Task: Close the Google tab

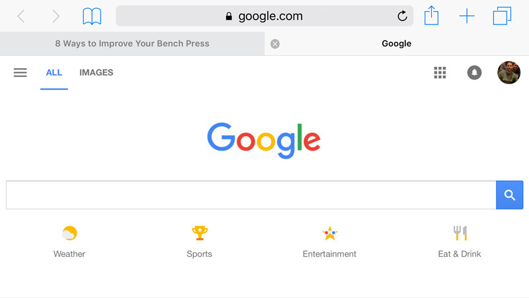Action: [x=275, y=44]
